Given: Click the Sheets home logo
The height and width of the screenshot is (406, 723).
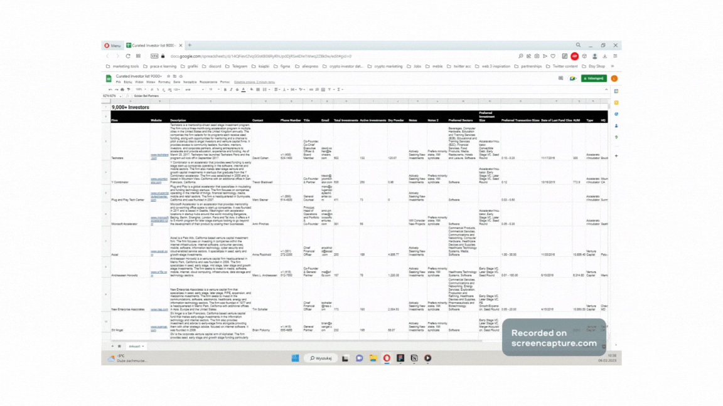Looking at the screenshot, I should coord(109,78).
